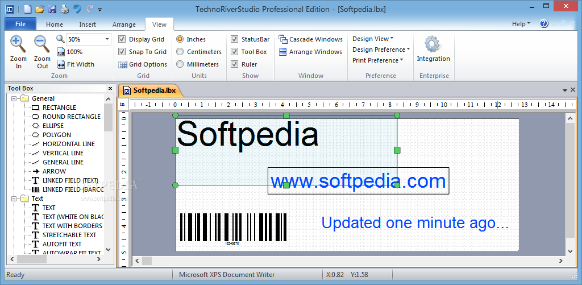Click the Tool Box horizontal scrollbar thumb
This screenshot has width=582, height=285.
(31, 259)
